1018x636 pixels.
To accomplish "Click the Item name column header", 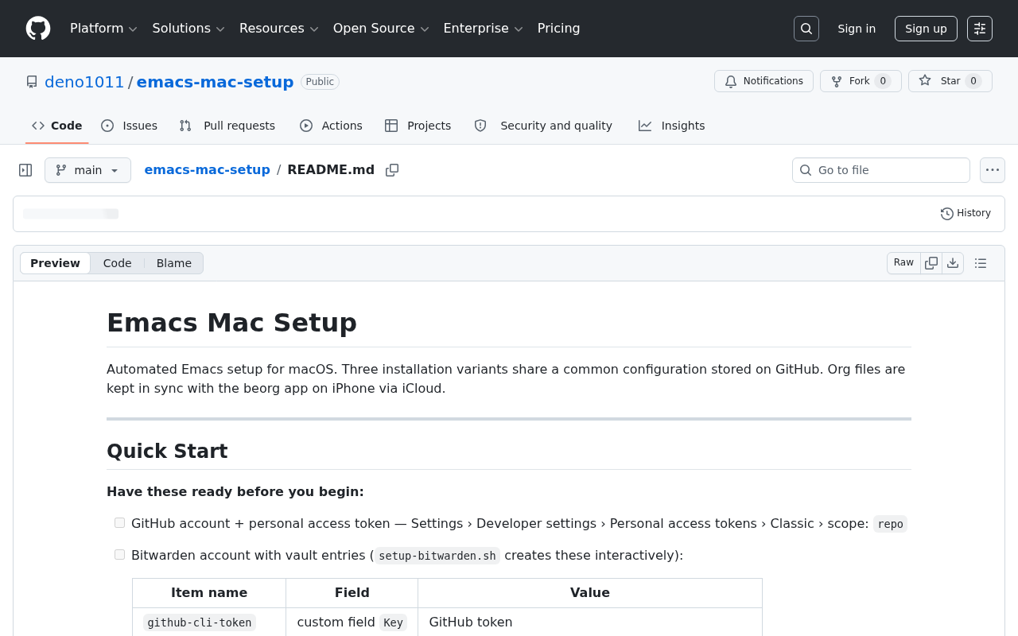I will (x=209, y=593).
